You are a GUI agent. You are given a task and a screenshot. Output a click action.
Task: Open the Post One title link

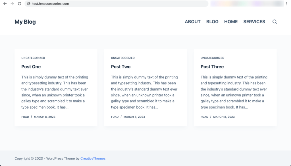point(31,67)
